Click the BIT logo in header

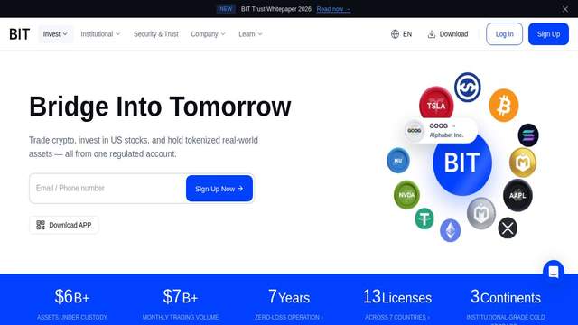tap(20, 34)
